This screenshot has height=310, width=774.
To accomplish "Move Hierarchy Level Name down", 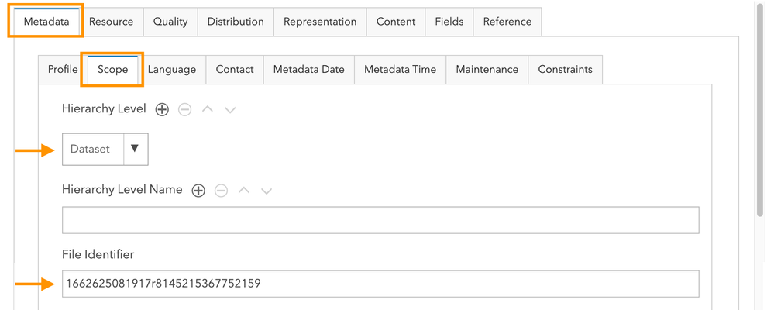I will (267, 191).
